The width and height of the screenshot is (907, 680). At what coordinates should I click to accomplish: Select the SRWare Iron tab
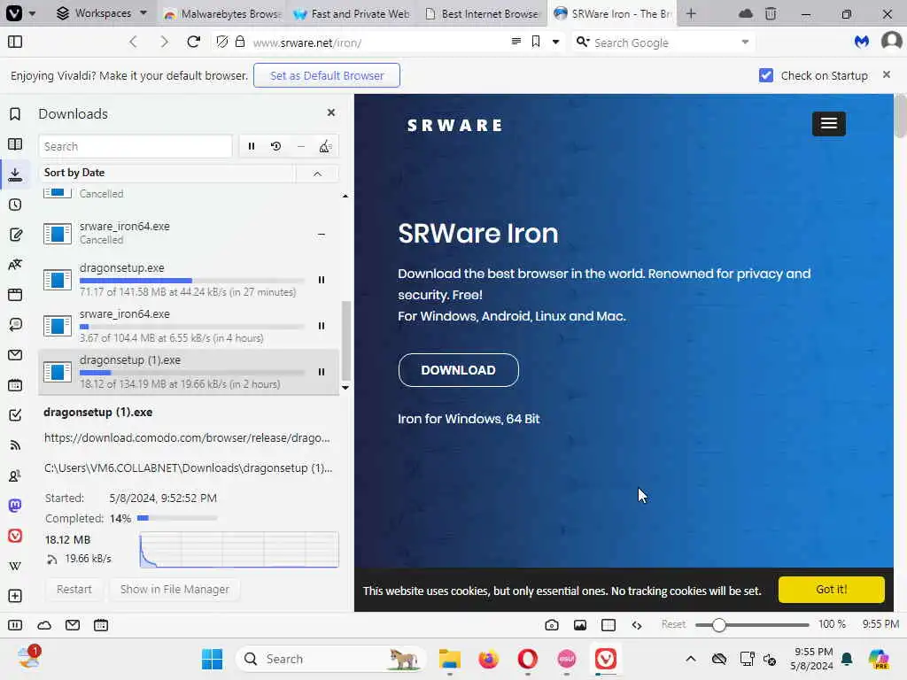(x=613, y=13)
